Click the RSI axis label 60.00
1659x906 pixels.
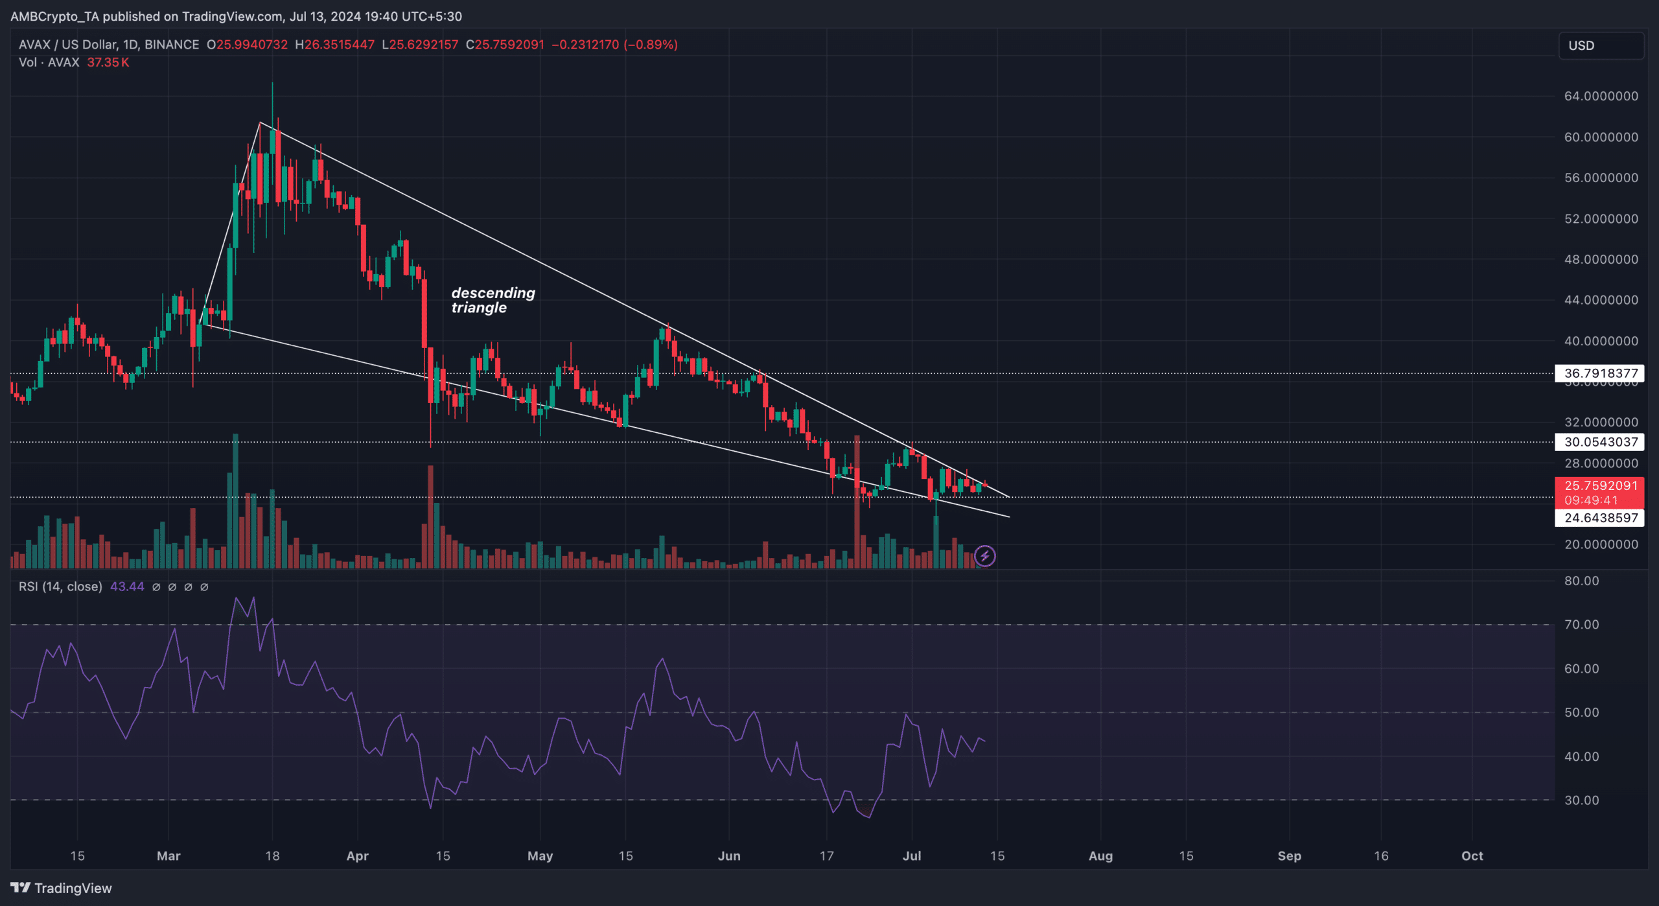[1581, 669]
